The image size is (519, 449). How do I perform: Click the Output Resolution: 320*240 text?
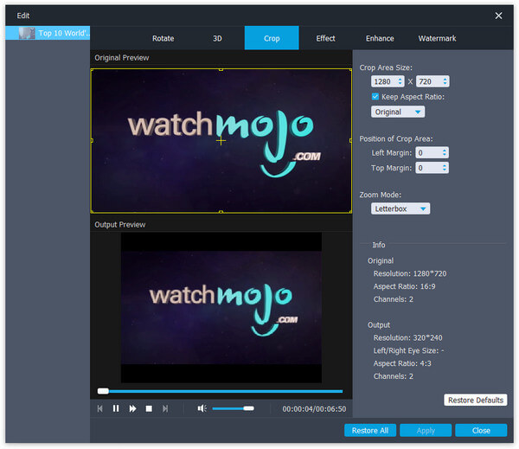tap(407, 337)
